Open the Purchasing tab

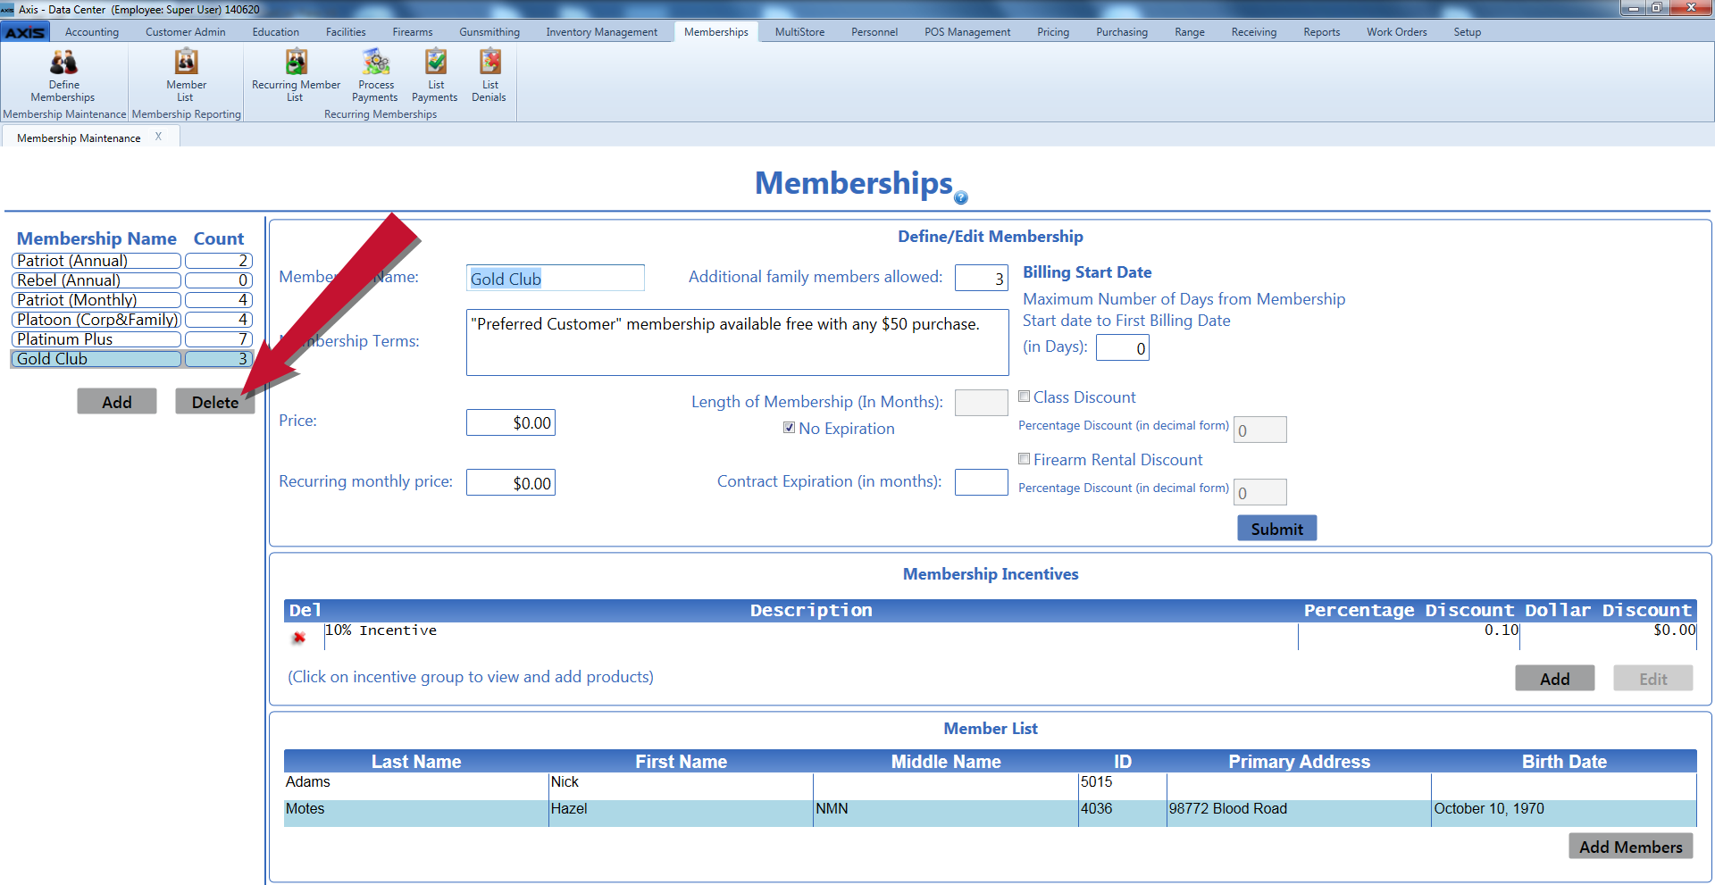1122,32
